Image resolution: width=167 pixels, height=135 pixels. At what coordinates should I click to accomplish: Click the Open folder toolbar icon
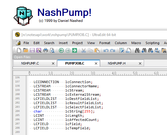(26, 50)
